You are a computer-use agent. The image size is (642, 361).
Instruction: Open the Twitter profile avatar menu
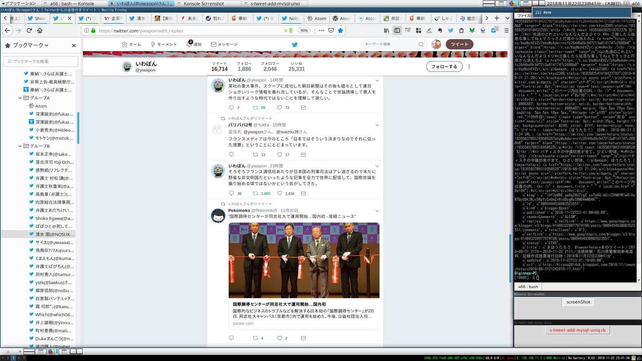pos(436,44)
